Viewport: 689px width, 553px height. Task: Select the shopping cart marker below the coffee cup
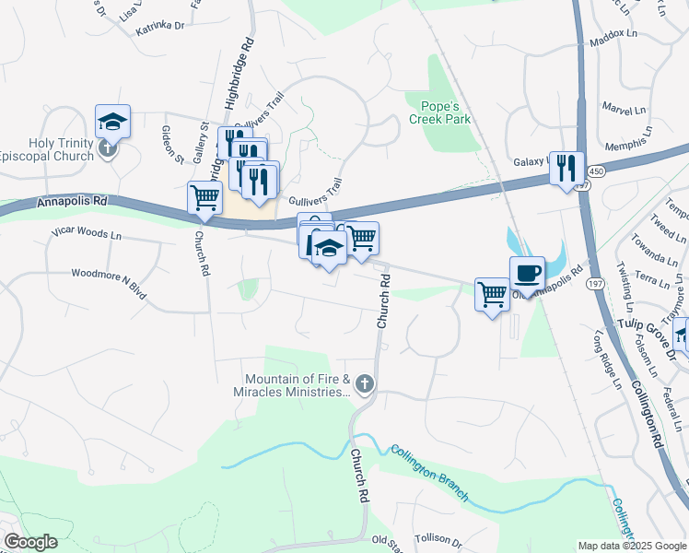click(492, 295)
